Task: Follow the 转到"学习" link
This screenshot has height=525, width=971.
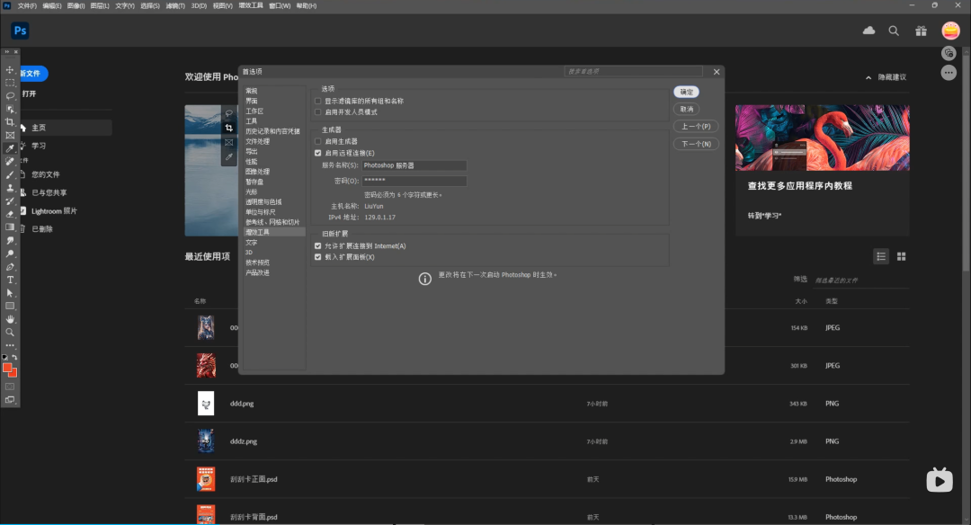Action: [764, 216]
